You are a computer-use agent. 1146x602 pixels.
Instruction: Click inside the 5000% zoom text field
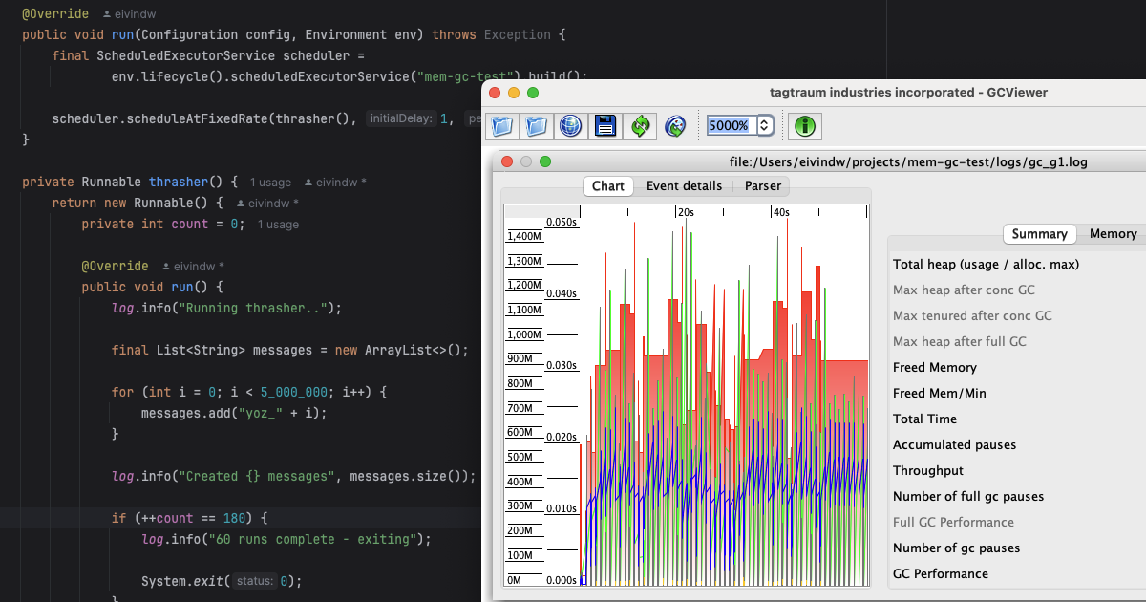click(730, 125)
